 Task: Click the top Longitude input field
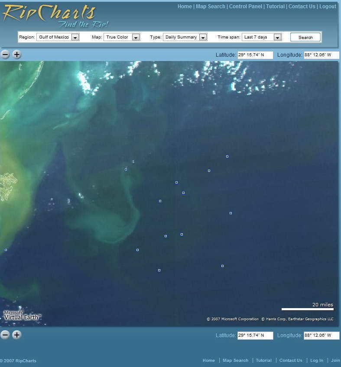321,55
